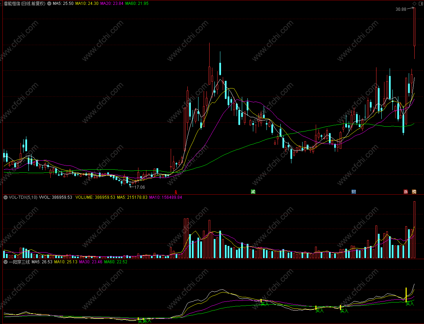
Task: Click the MA60: 22.52 label
Action: 116,262
